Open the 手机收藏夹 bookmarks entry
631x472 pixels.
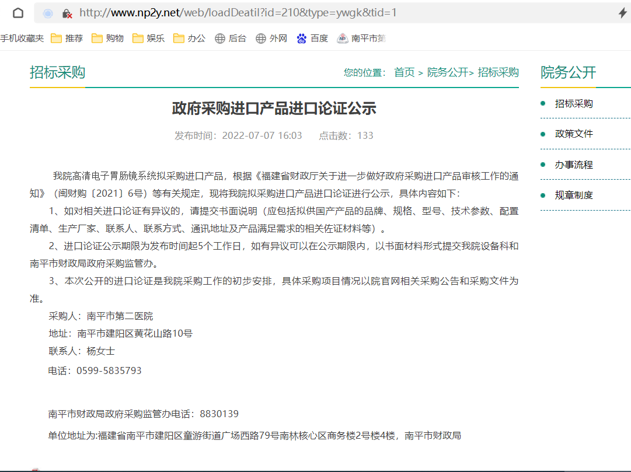21,39
